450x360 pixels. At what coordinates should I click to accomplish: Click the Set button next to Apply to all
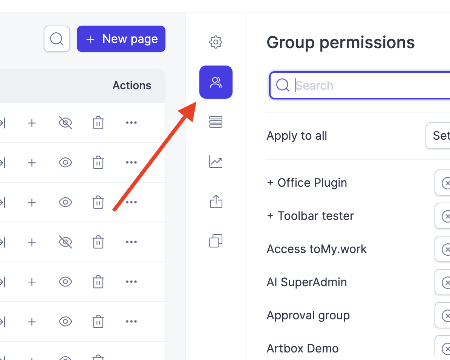click(441, 136)
